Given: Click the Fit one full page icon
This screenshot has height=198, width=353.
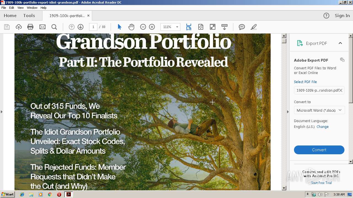Looking at the screenshot, I should (x=200, y=27).
